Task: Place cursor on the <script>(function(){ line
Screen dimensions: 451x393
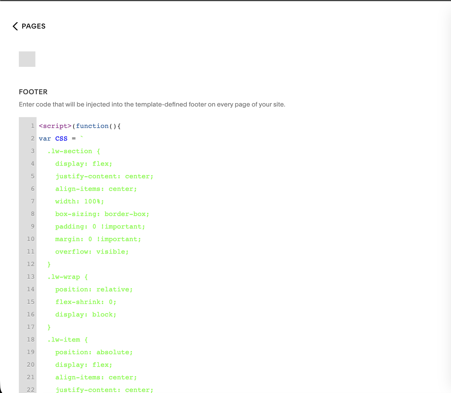Action: 80,126
